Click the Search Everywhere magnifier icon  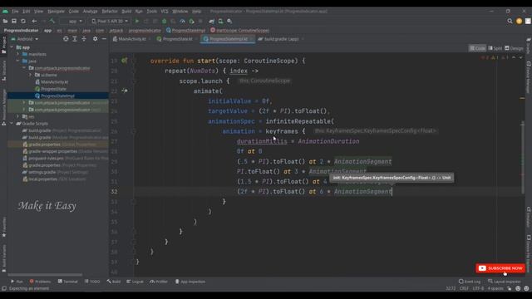pos(510,21)
